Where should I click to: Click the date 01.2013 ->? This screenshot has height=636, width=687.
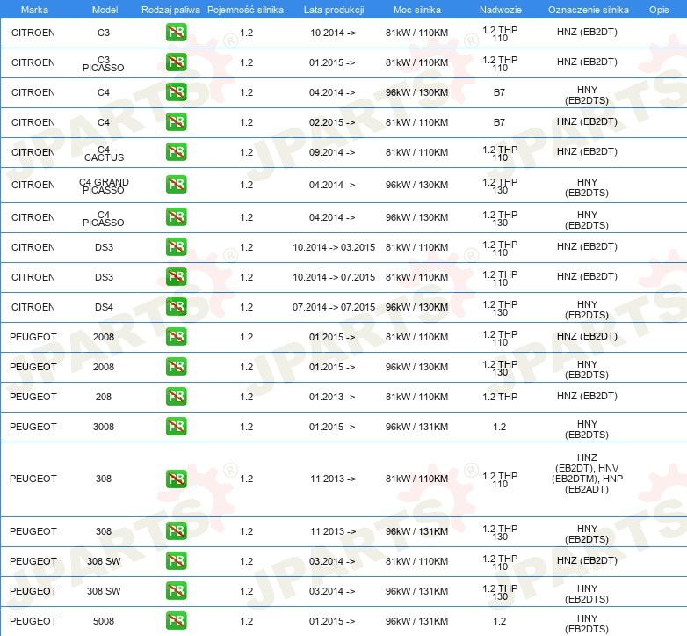tap(332, 397)
